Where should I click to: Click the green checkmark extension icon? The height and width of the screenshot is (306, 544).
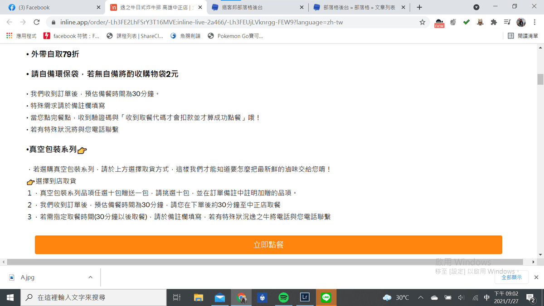tap(466, 22)
